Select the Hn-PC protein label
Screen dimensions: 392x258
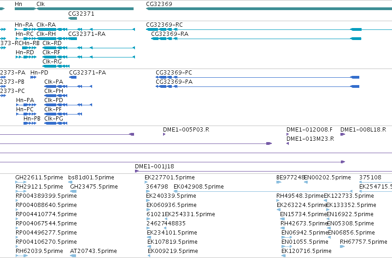point(25,109)
